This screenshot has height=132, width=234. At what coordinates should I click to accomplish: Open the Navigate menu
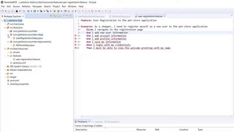click(x=37, y=7)
